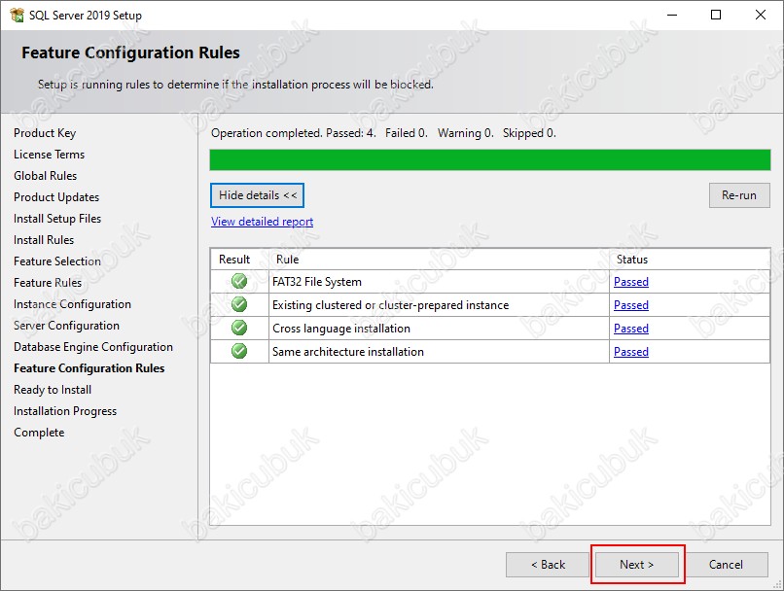Image resolution: width=784 pixels, height=591 pixels.
Task: Click the Same architecture installation rule text
Action: tap(348, 352)
